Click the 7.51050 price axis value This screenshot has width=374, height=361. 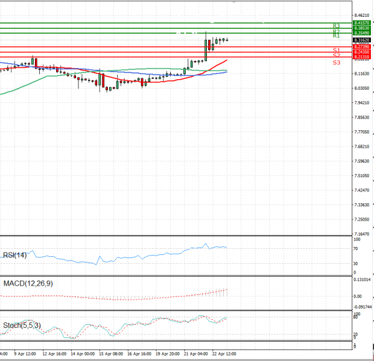click(x=362, y=176)
